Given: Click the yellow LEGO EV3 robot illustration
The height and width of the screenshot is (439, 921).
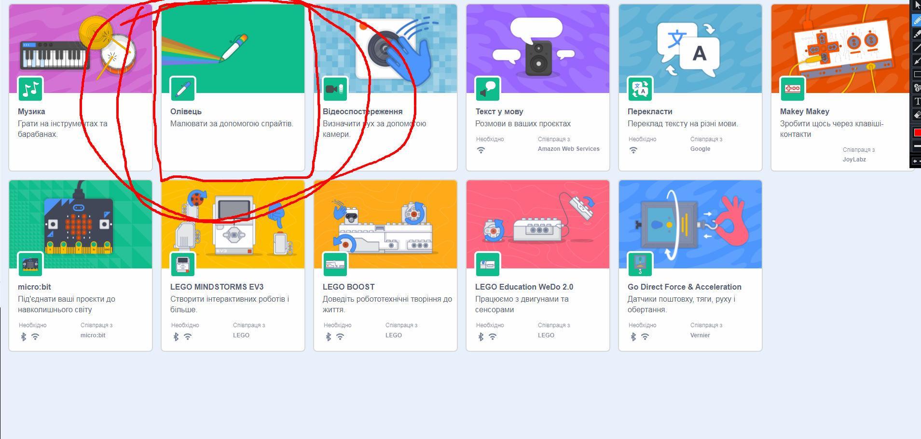Looking at the screenshot, I should 233,224.
